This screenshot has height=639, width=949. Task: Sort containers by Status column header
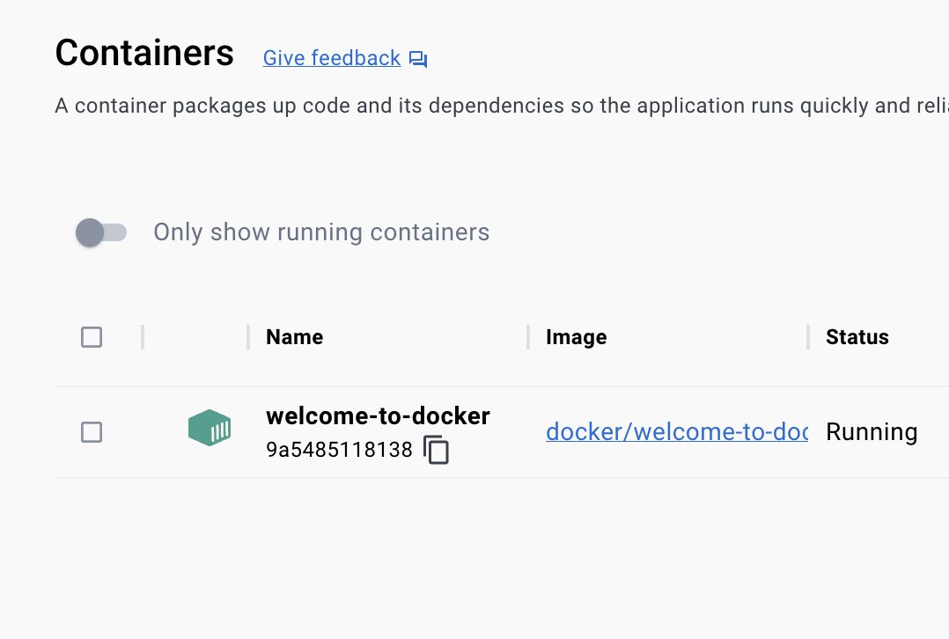point(857,337)
